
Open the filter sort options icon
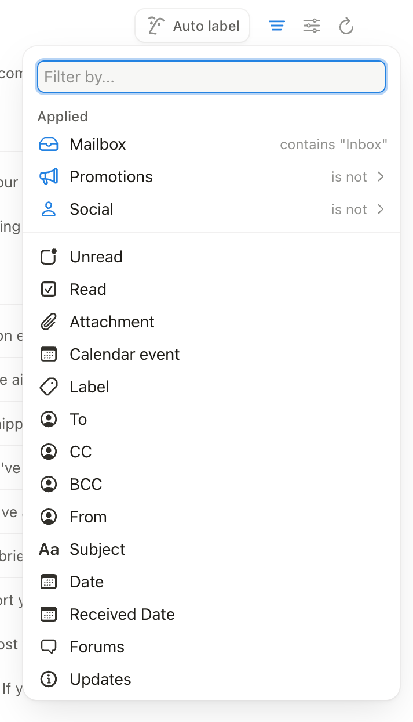(311, 26)
